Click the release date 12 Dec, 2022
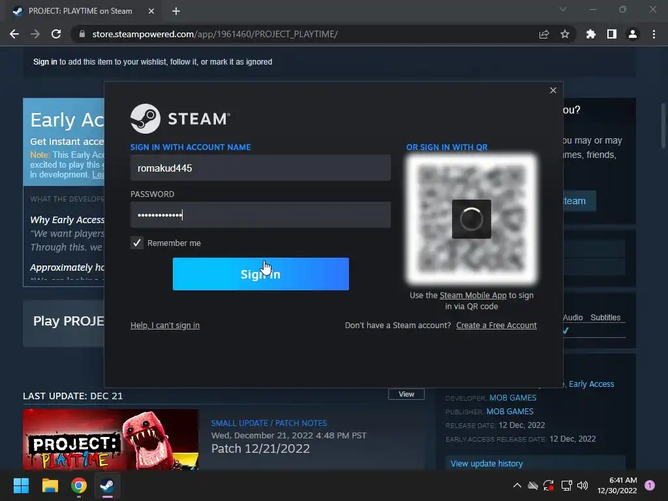668x501 pixels. (522, 425)
